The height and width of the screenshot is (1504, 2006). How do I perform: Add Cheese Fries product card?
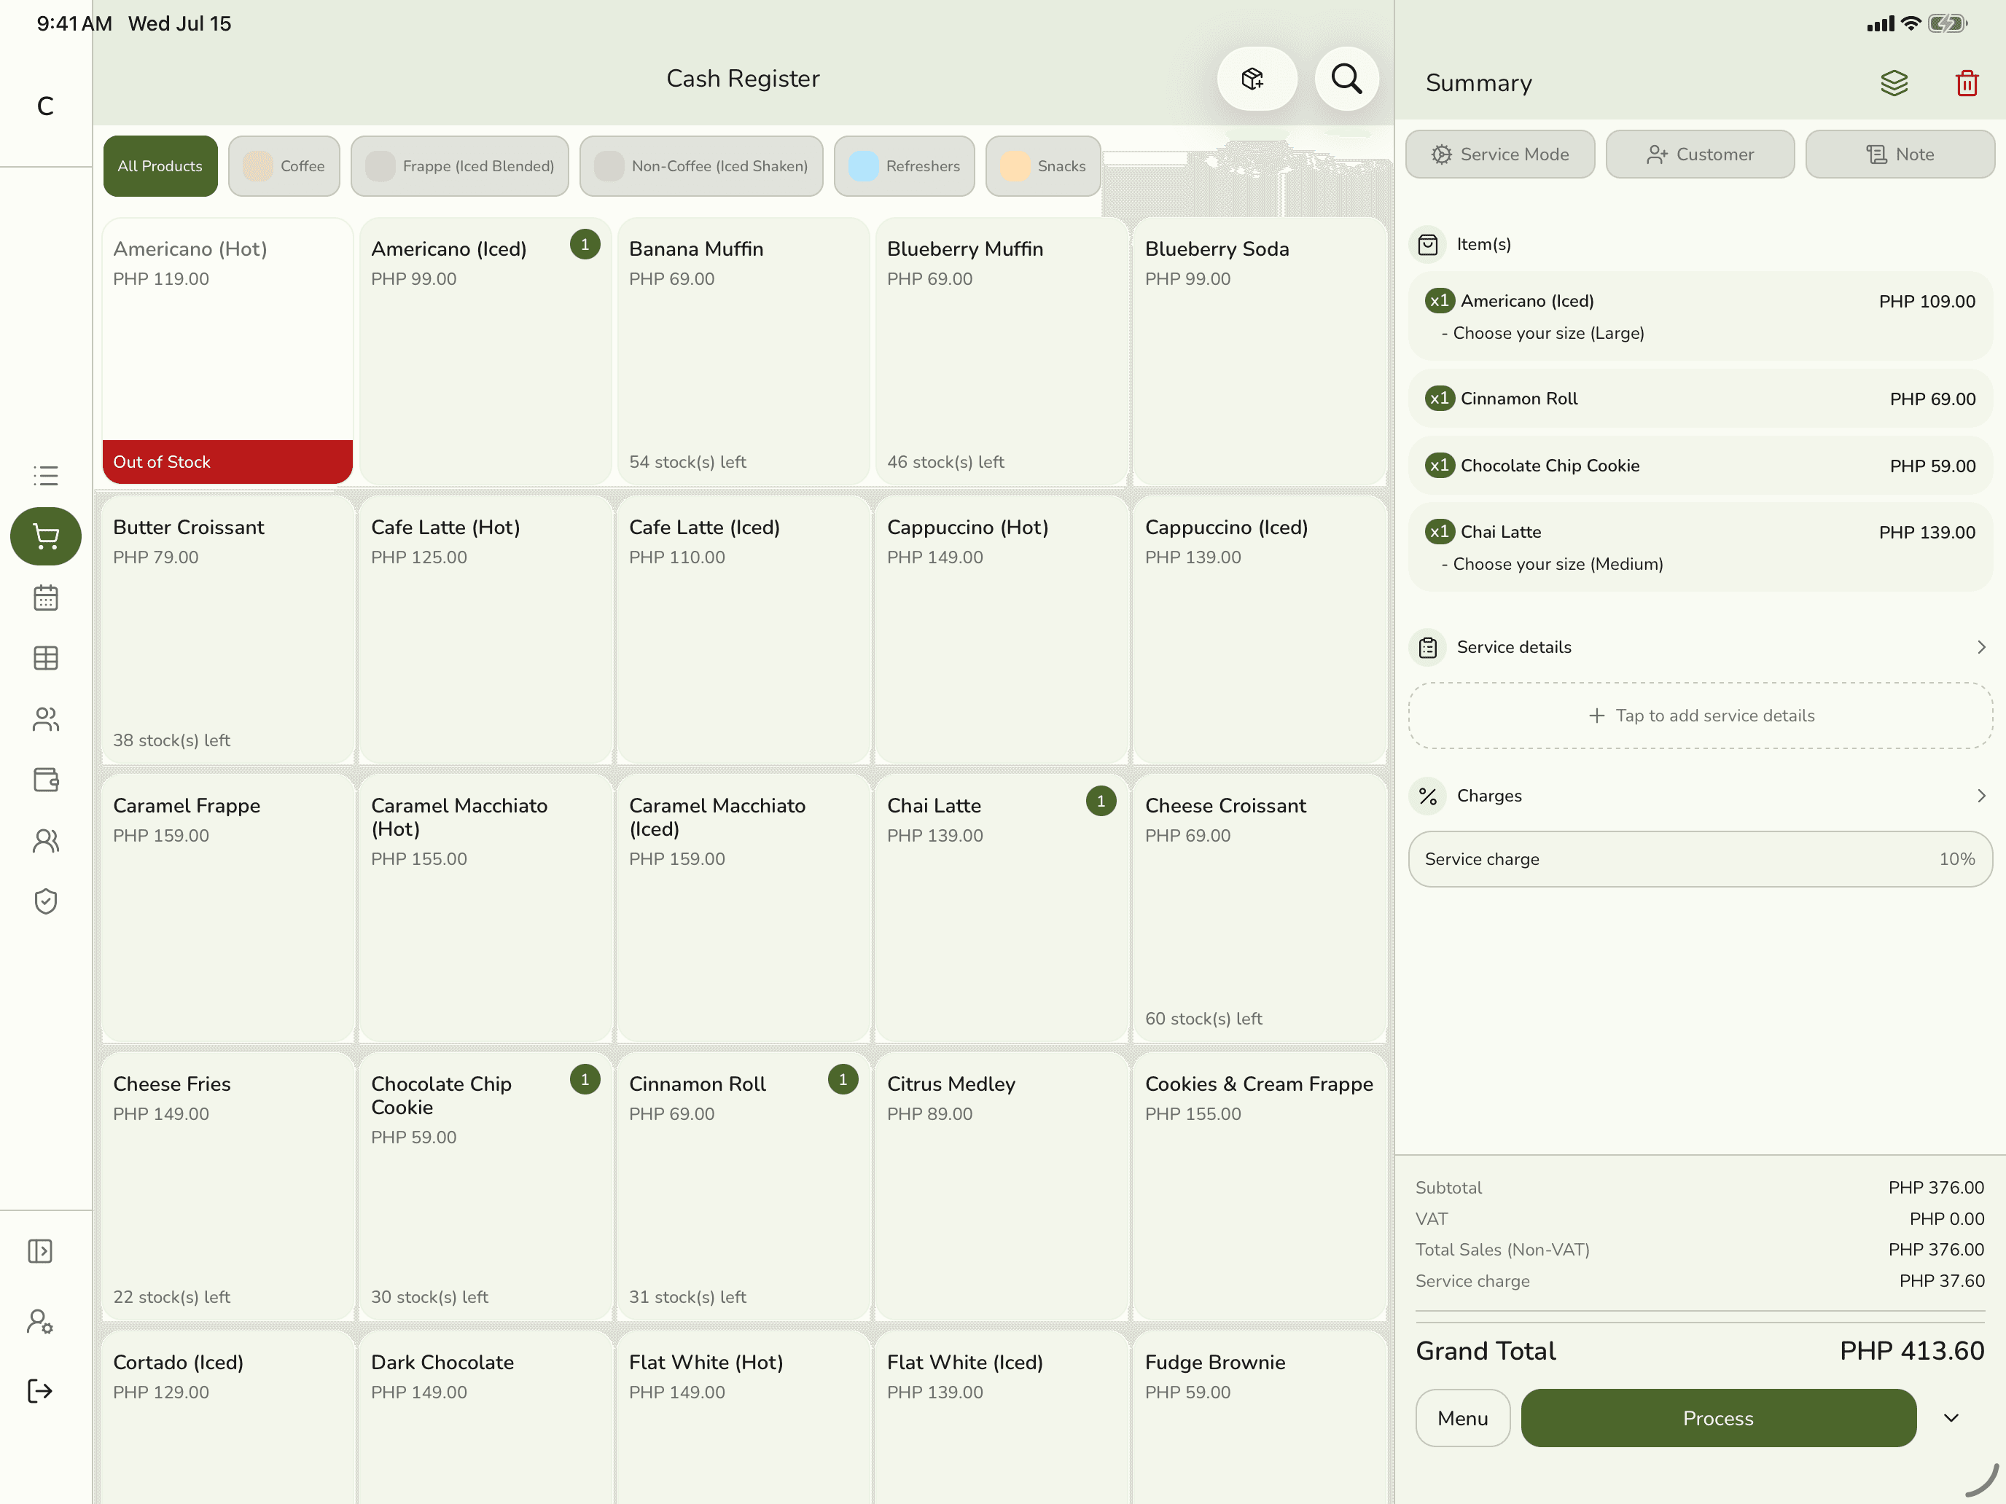coord(227,1186)
